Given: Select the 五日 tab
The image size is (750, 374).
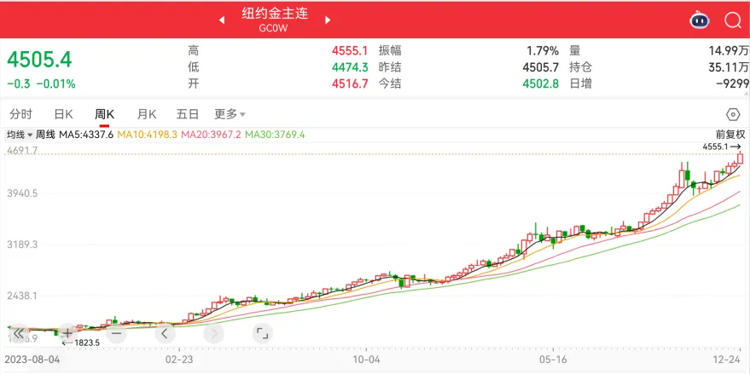Looking at the screenshot, I should tap(188, 114).
